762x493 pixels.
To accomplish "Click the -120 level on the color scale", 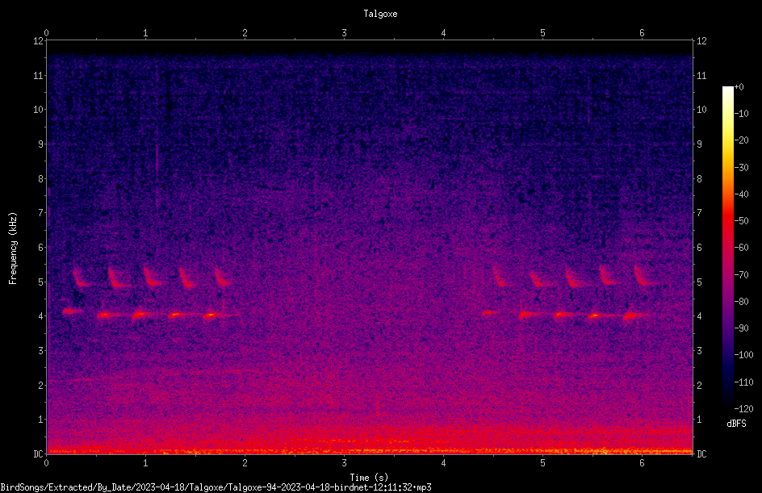I will 743,408.
